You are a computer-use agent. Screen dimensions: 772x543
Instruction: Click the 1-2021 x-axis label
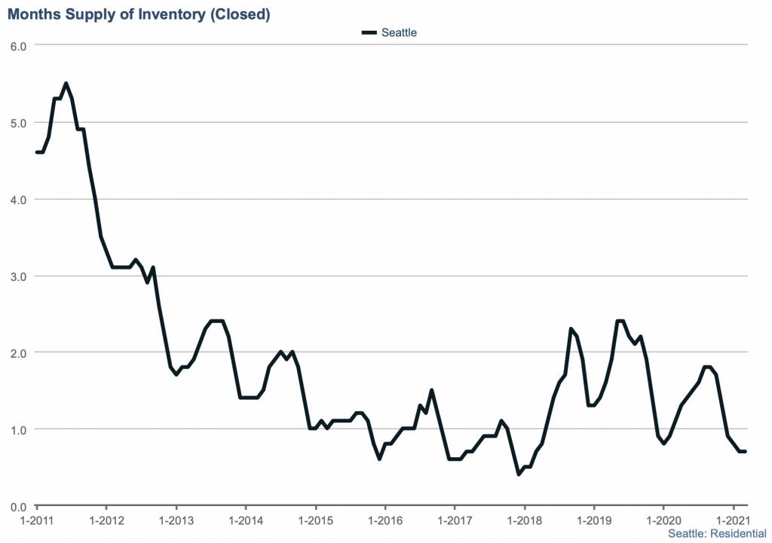[x=733, y=520]
